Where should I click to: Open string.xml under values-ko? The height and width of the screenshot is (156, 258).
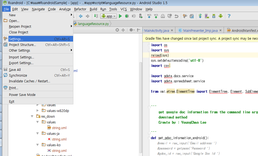point(59,151)
